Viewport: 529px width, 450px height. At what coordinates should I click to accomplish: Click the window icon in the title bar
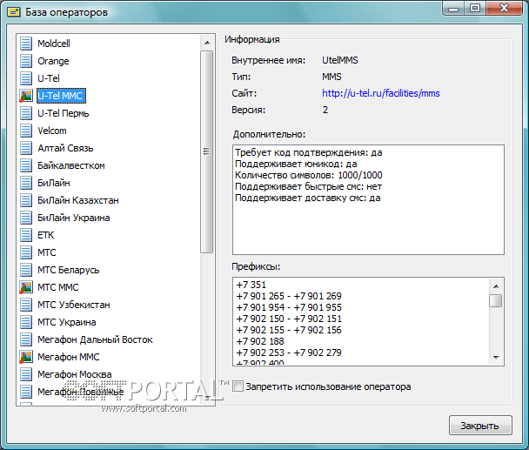14,12
